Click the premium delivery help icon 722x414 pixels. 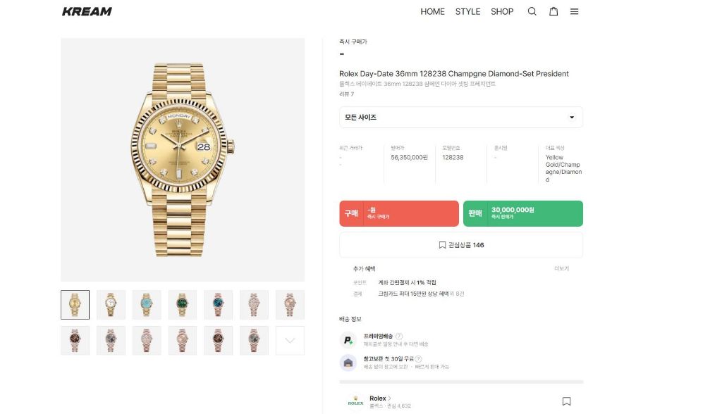click(x=399, y=337)
